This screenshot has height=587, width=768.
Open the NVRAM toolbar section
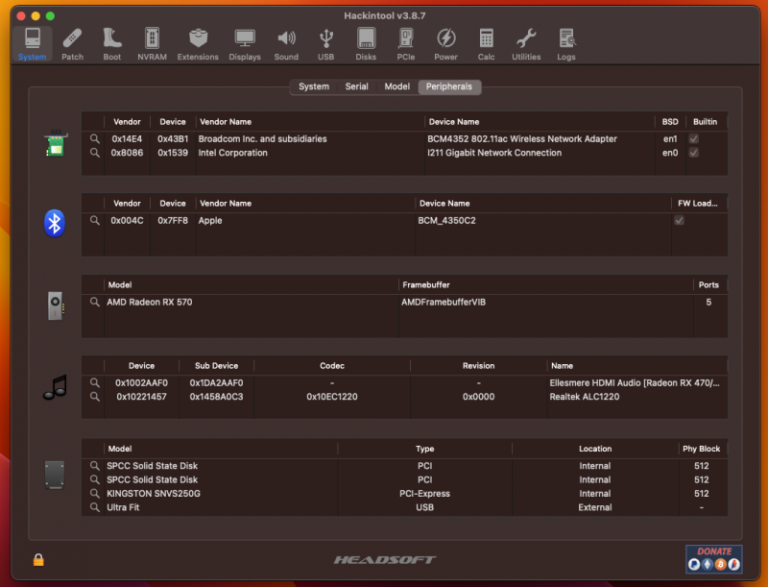(152, 43)
